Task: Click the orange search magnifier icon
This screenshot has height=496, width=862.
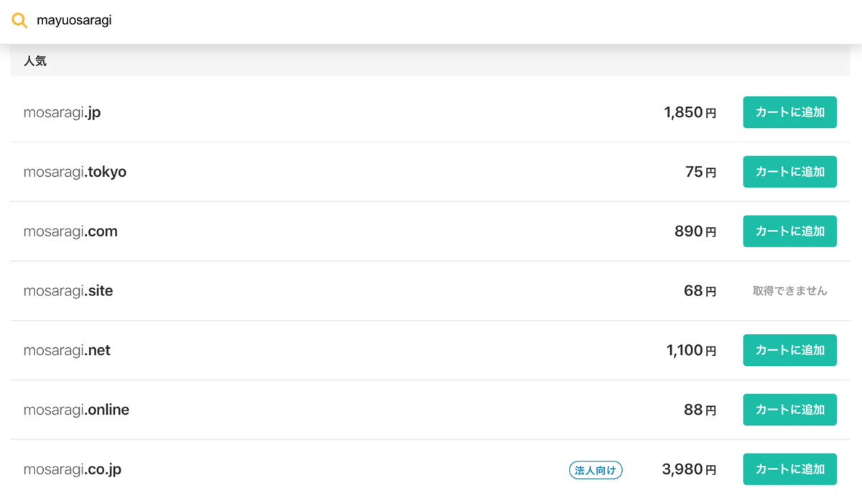Action: (x=20, y=21)
